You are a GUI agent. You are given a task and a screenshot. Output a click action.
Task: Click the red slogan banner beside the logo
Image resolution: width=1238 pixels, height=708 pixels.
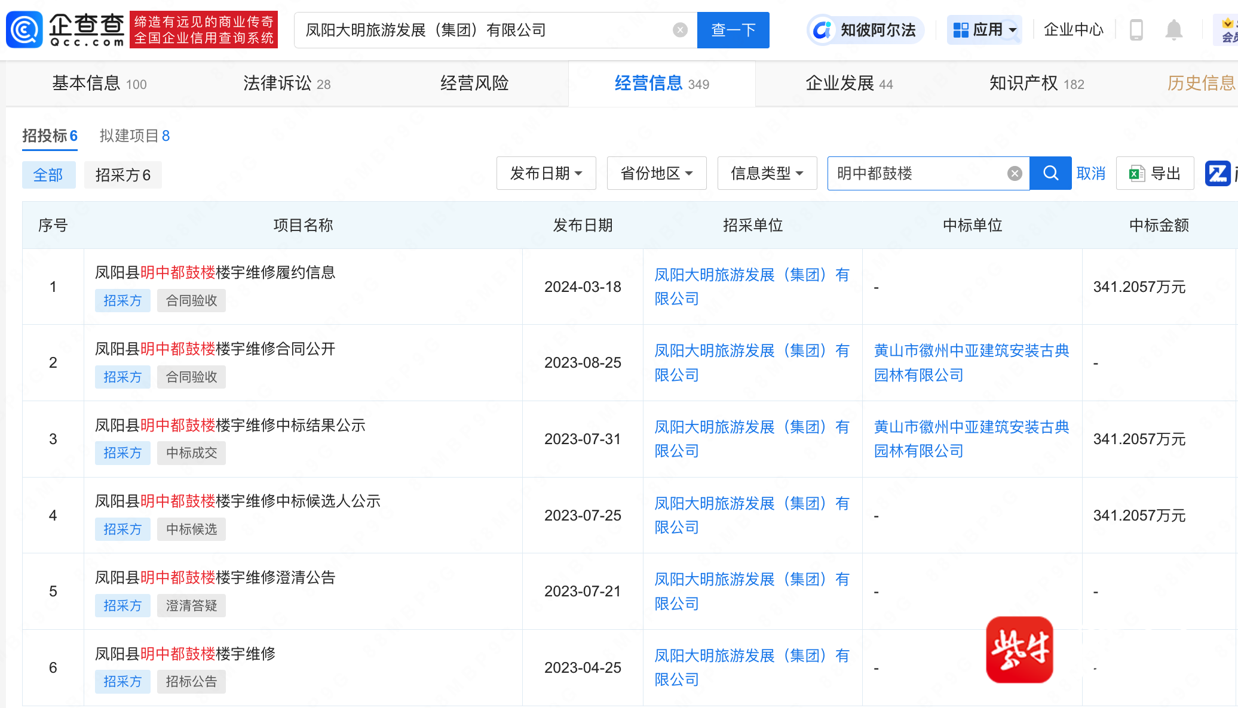click(x=204, y=29)
